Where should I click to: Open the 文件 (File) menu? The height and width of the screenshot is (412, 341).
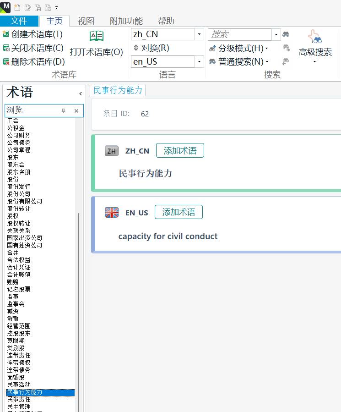point(19,21)
